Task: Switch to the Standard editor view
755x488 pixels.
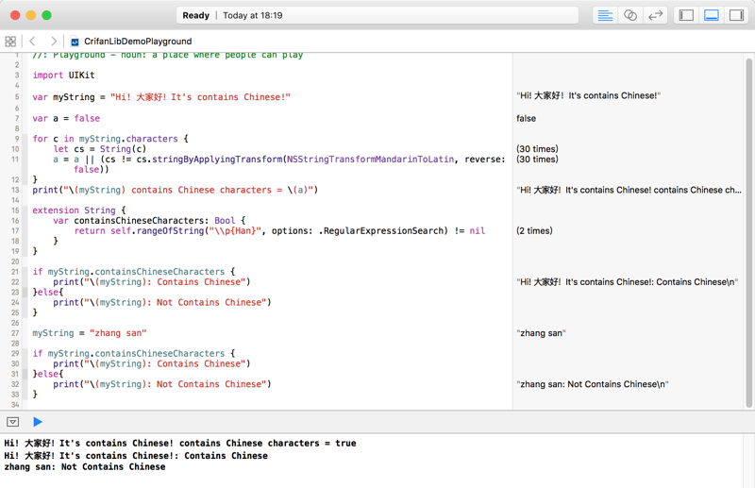Action: [x=605, y=15]
